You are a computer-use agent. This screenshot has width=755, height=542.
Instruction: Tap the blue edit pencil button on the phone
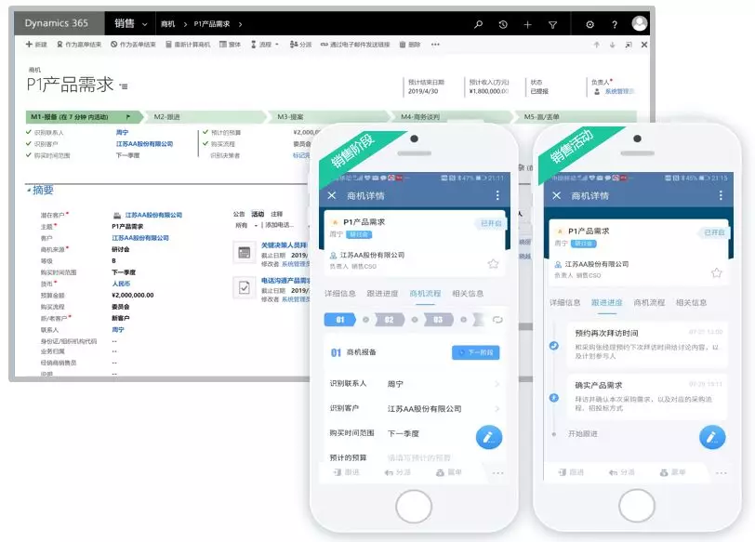coord(488,436)
